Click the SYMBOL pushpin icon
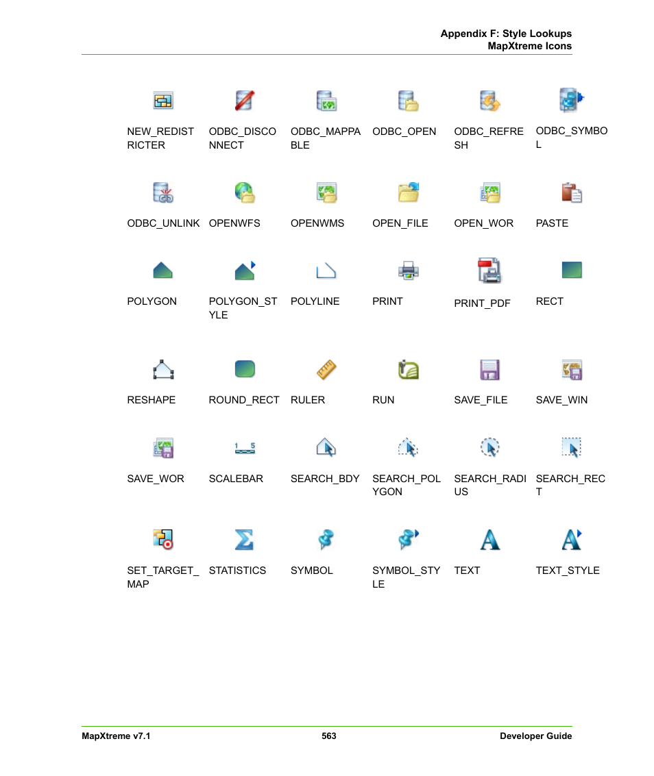The image size is (654, 776). pyautogui.click(x=326, y=540)
